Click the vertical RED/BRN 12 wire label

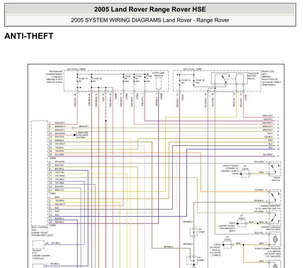[96, 100]
